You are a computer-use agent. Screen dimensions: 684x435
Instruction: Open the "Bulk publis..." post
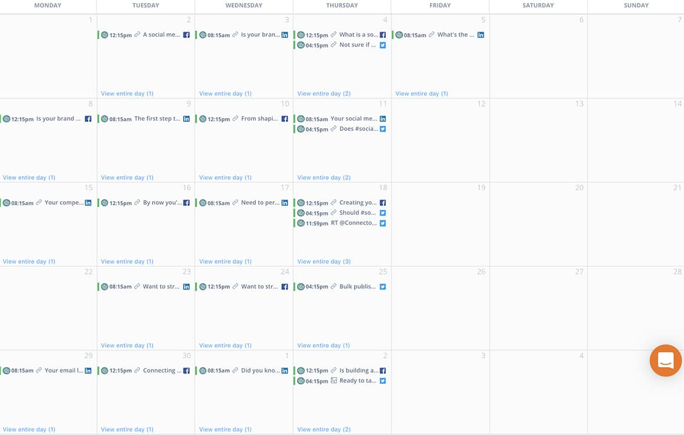341,287
